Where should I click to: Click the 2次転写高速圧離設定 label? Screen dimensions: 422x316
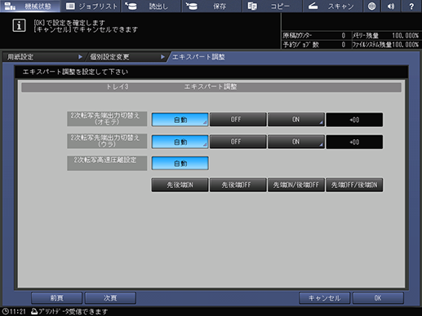pos(107,163)
